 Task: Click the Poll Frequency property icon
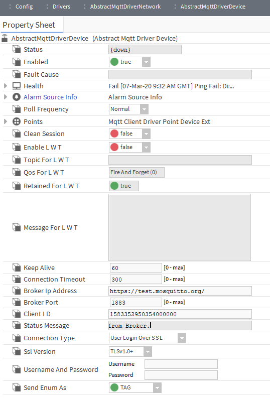point(17,109)
